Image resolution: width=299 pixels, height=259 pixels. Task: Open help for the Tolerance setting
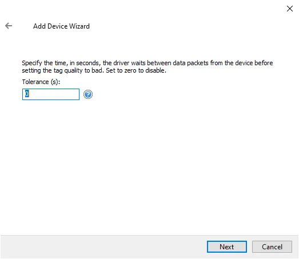click(x=88, y=94)
